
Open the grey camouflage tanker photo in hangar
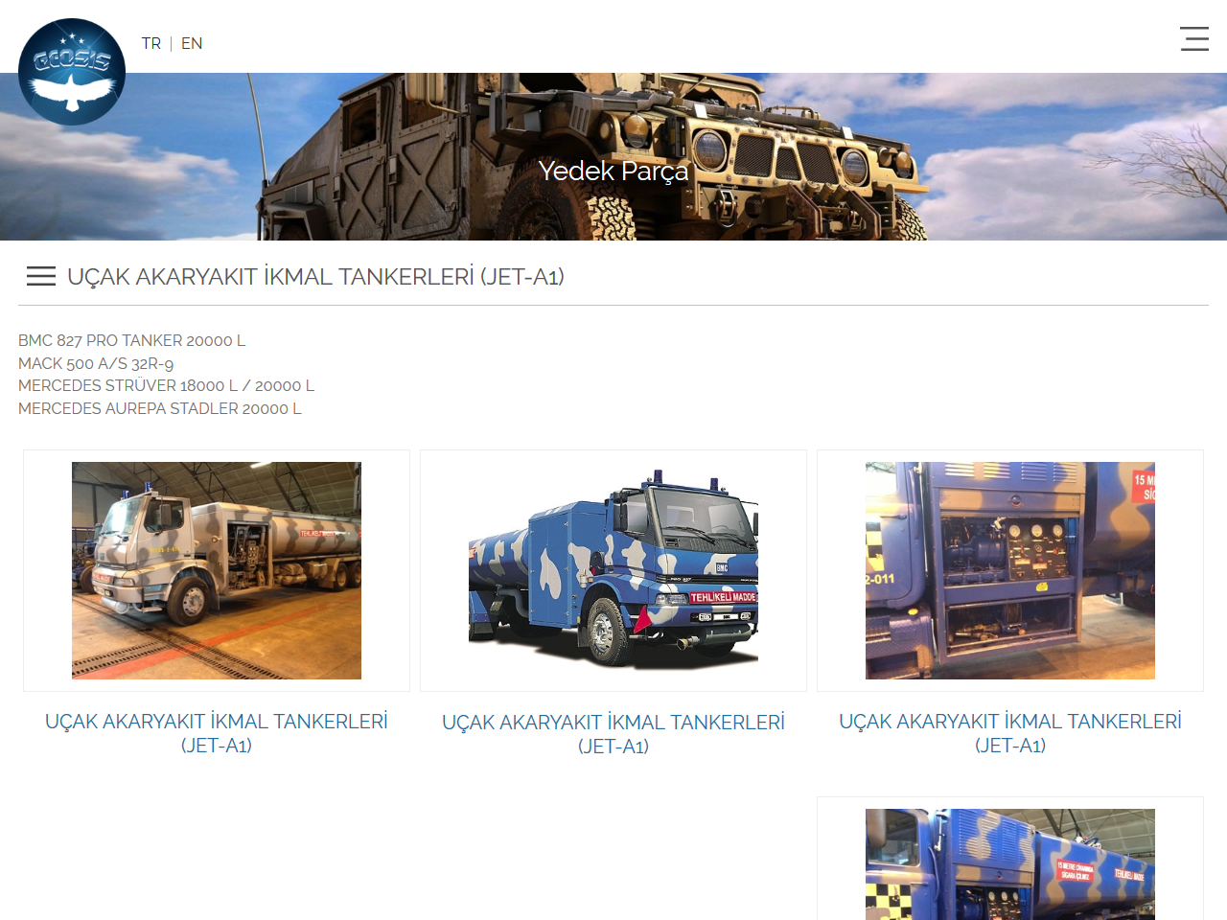(x=217, y=570)
